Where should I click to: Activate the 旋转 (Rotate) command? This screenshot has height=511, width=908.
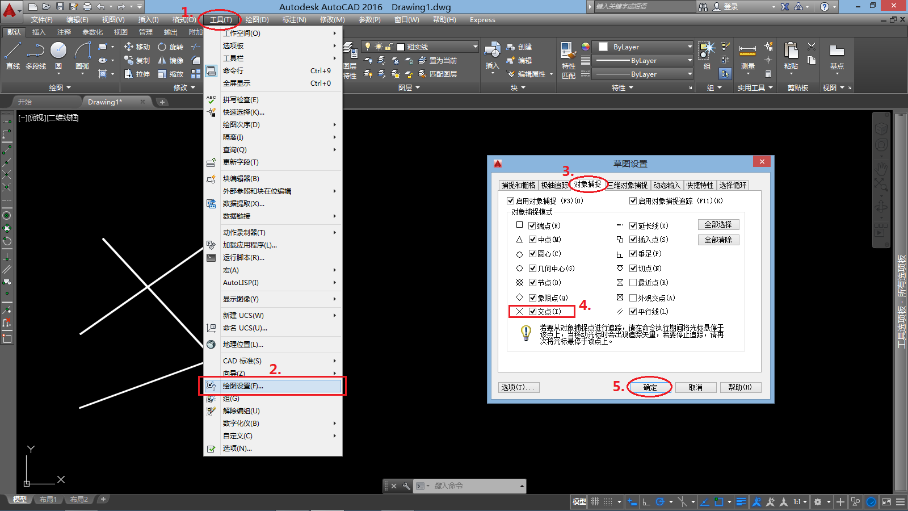[171, 47]
